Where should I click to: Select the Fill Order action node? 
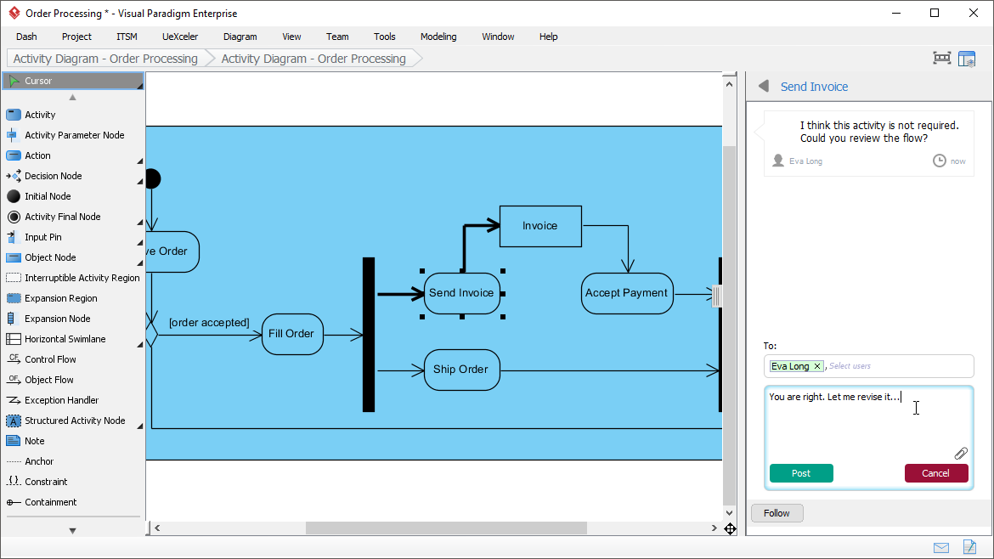click(x=292, y=334)
